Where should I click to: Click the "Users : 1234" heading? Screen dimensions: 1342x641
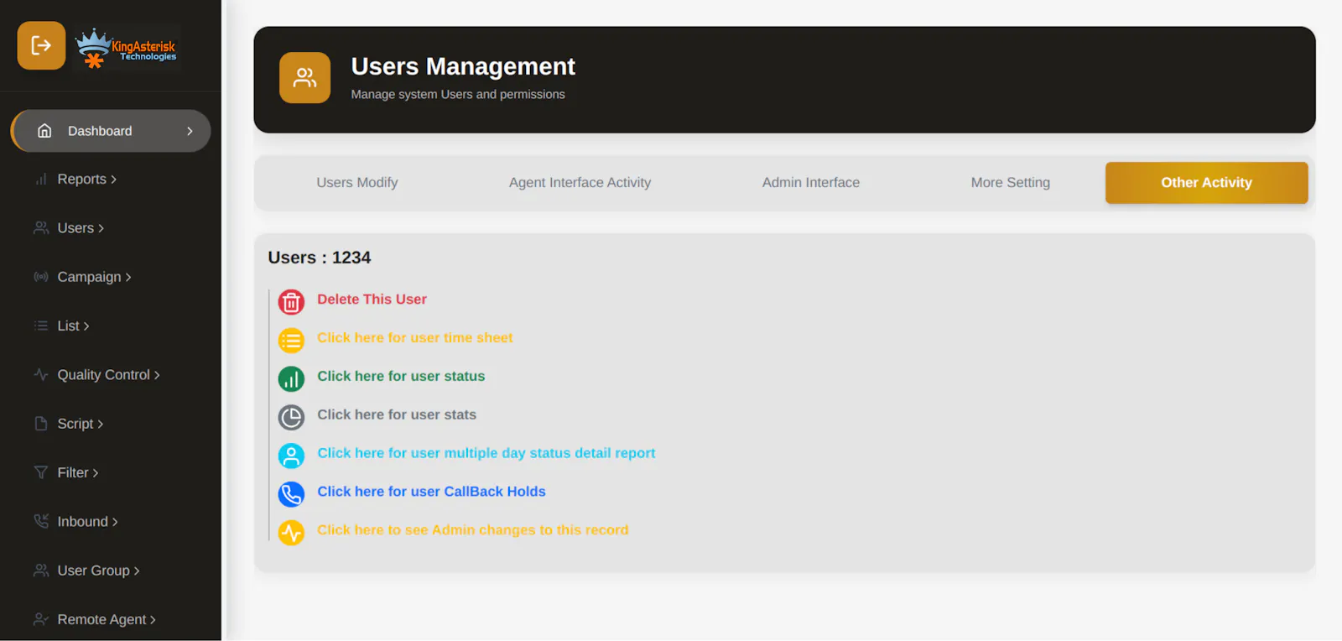(319, 258)
